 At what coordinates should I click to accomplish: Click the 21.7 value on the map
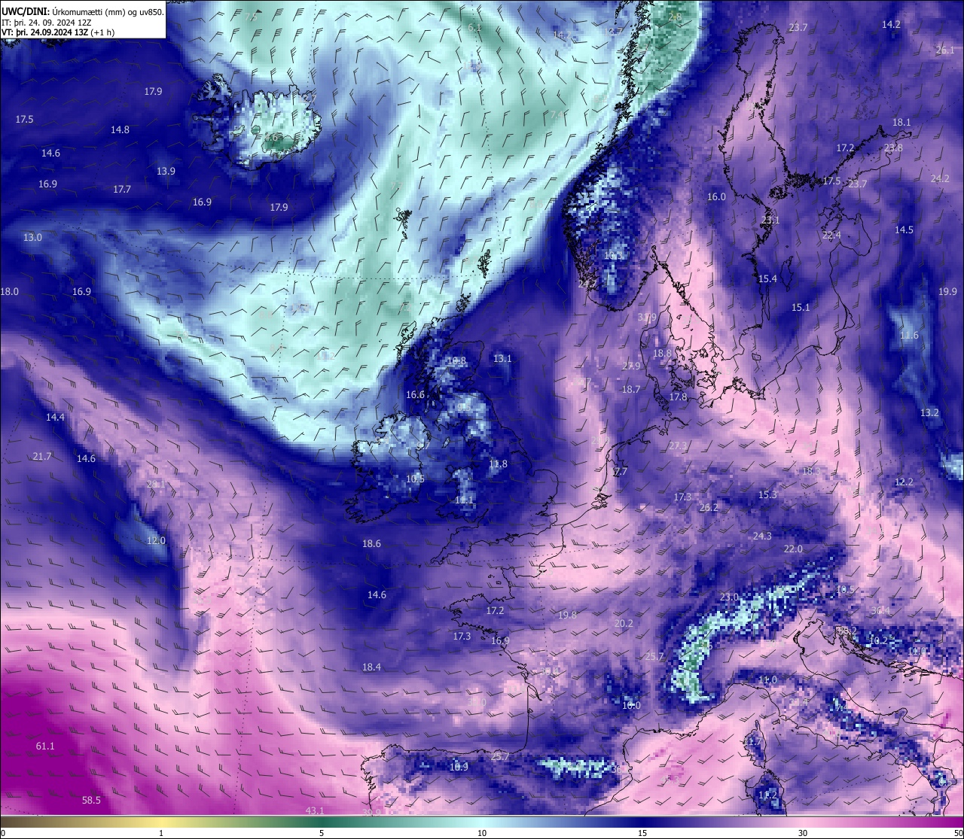point(42,456)
